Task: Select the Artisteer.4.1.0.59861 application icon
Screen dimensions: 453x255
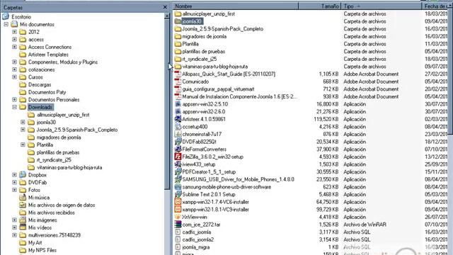Action: [x=178, y=119]
